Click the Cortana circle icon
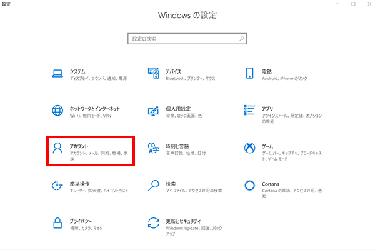Viewport: 375px width, 250px height. pyautogui.click(x=249, y=186)
